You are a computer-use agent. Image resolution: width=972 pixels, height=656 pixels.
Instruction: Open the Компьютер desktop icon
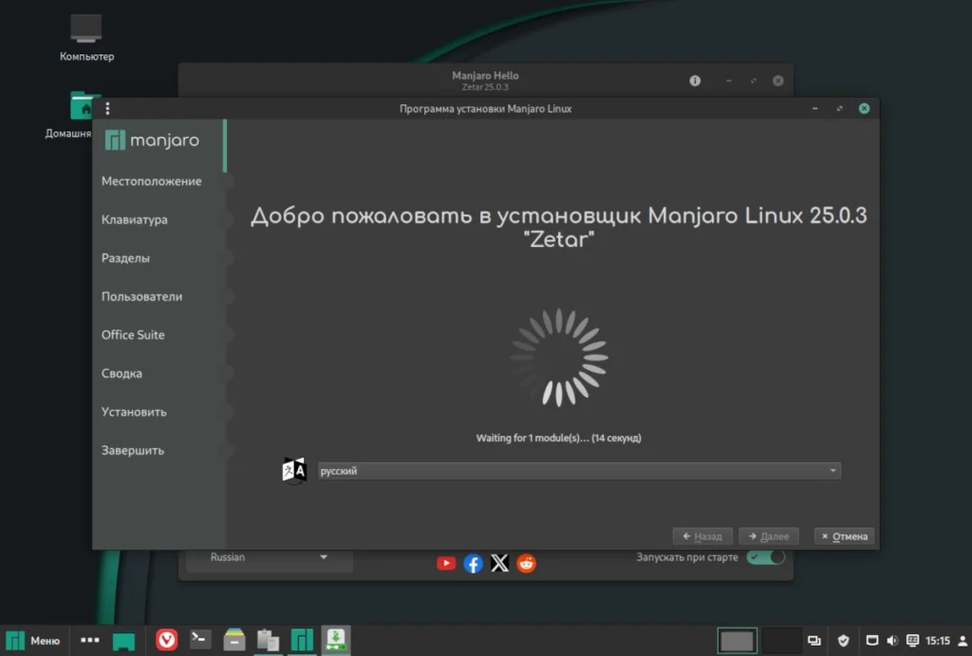click(x=86, y=37)
